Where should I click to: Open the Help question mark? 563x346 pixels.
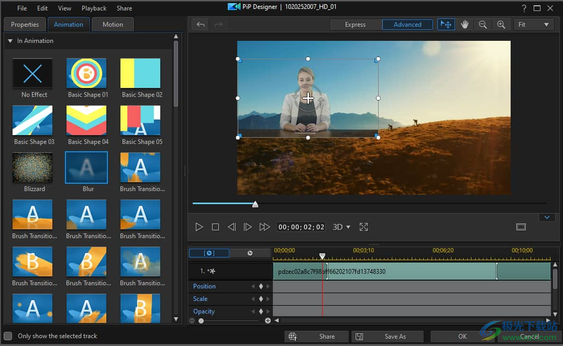[x=524, y=8]
